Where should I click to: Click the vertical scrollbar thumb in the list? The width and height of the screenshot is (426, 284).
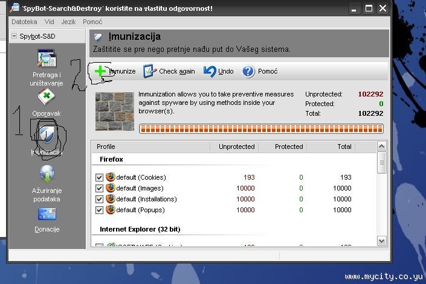pyautogui.click(x=381, y=163)
